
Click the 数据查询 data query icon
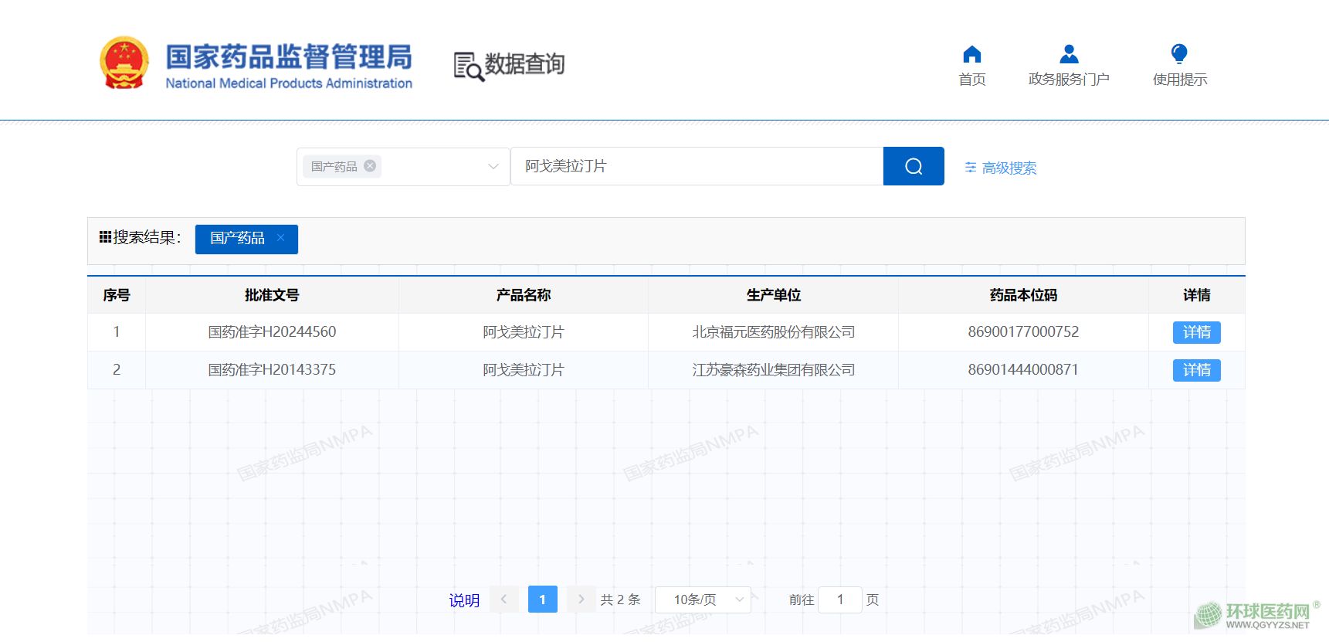tap(468, 66)
